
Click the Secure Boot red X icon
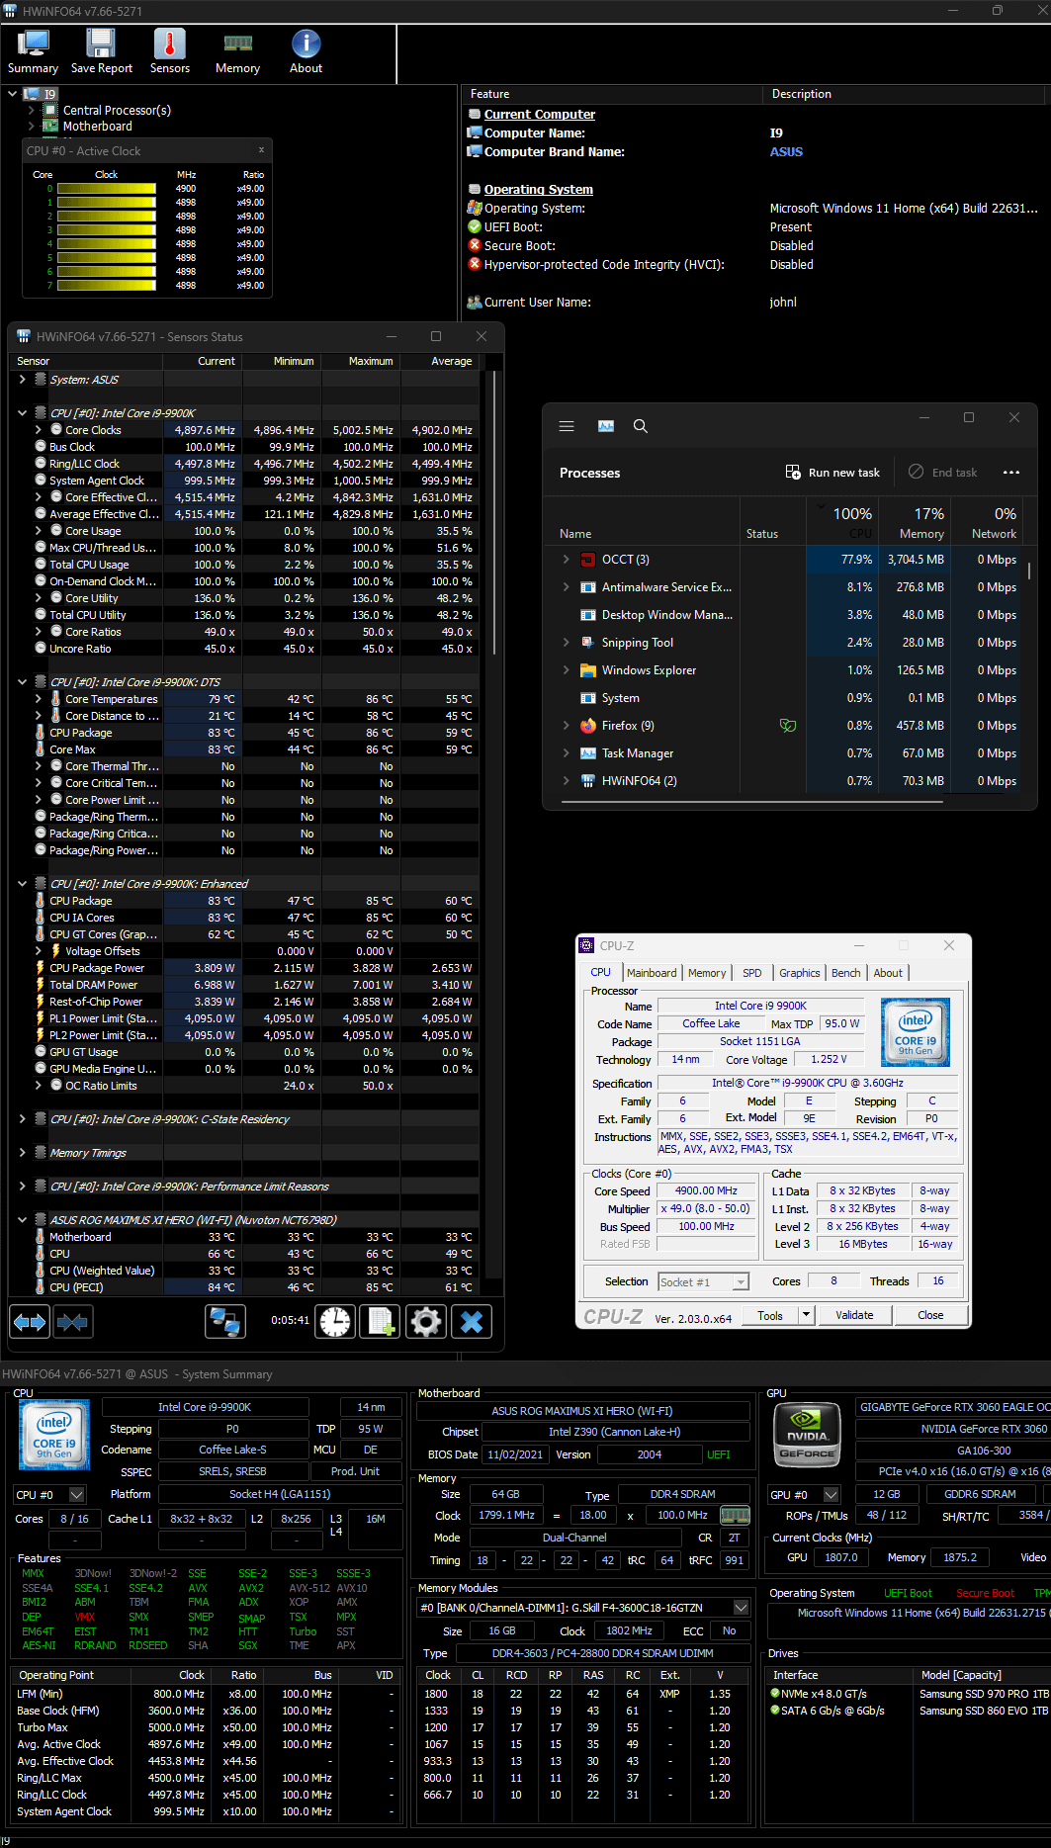coord(475,245)
